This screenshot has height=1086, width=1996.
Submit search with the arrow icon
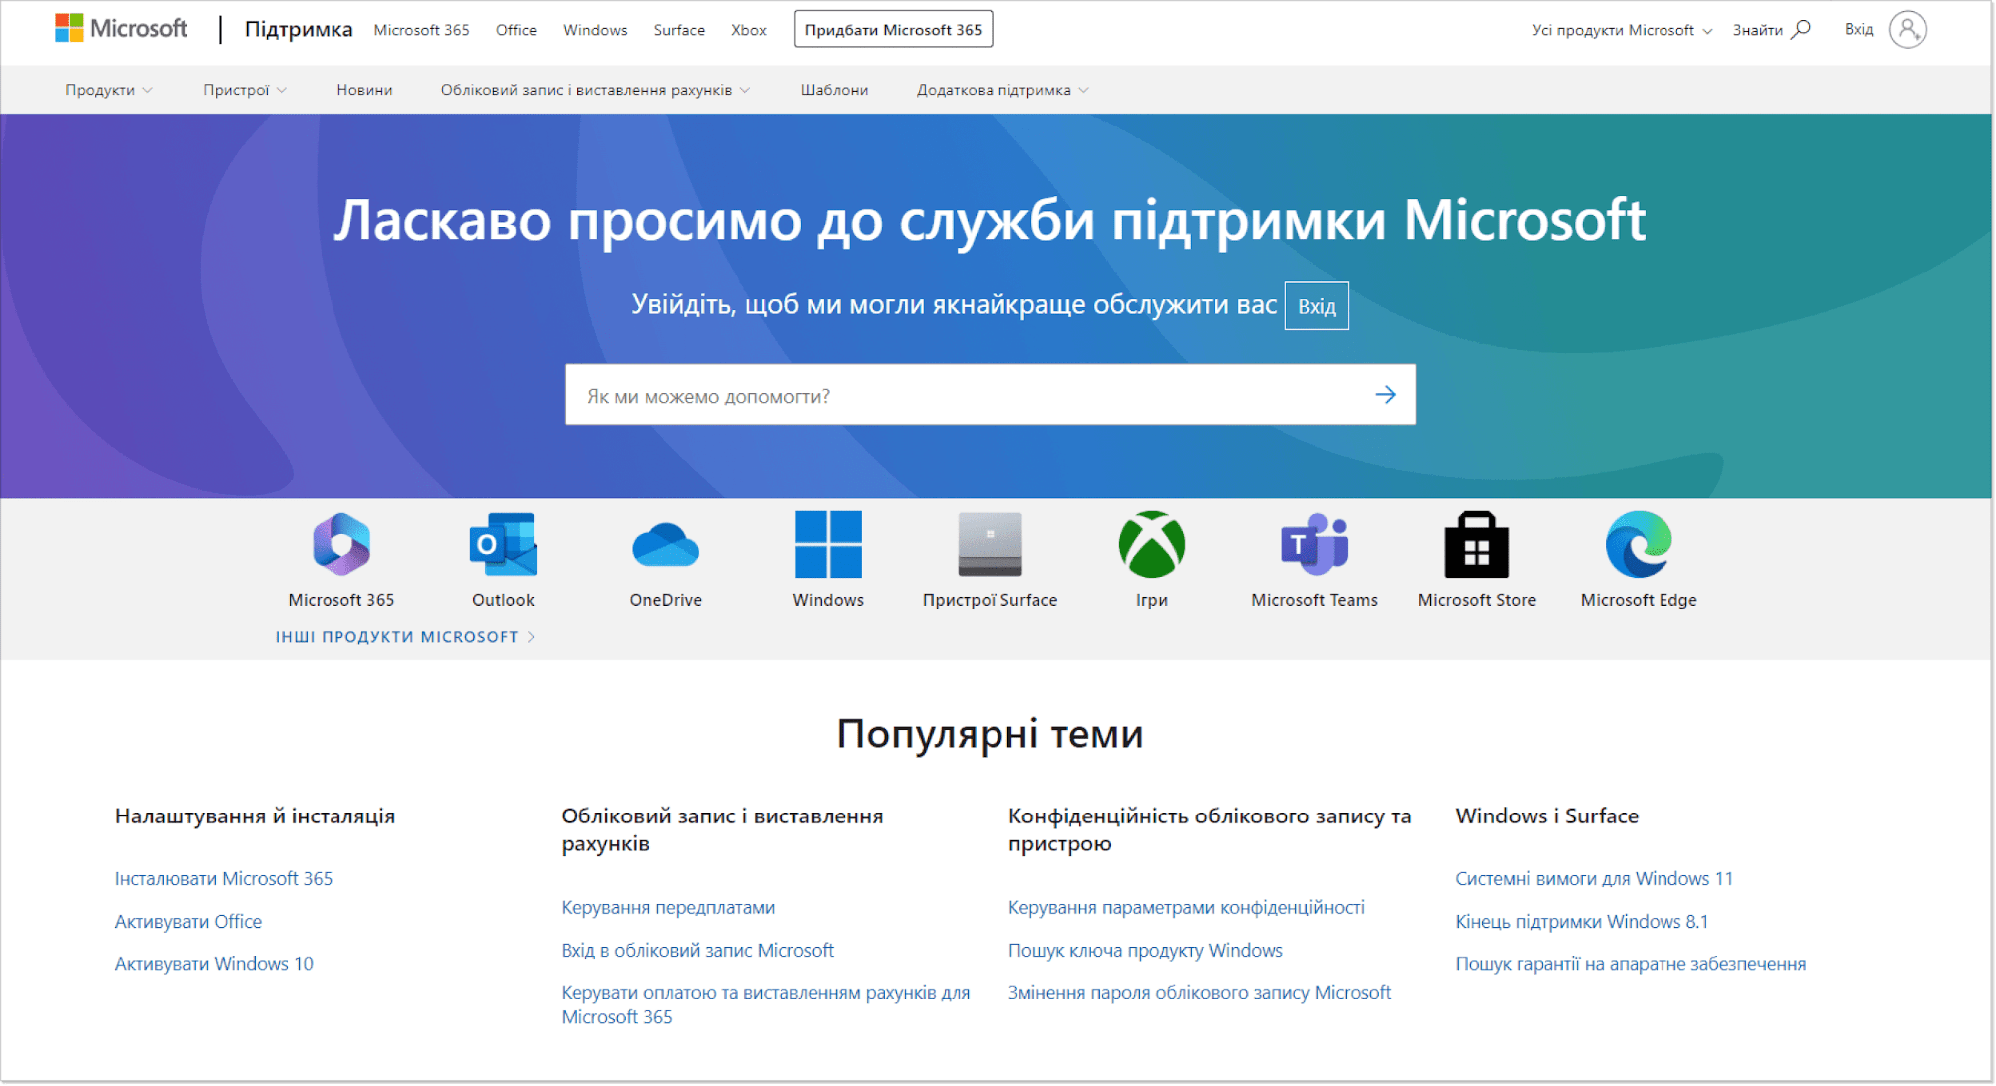click(1385, 395)
